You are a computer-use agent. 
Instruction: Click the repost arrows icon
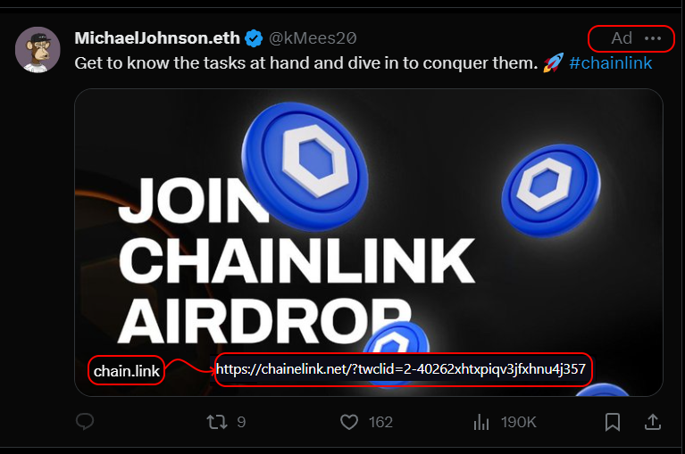click(217, 422)
